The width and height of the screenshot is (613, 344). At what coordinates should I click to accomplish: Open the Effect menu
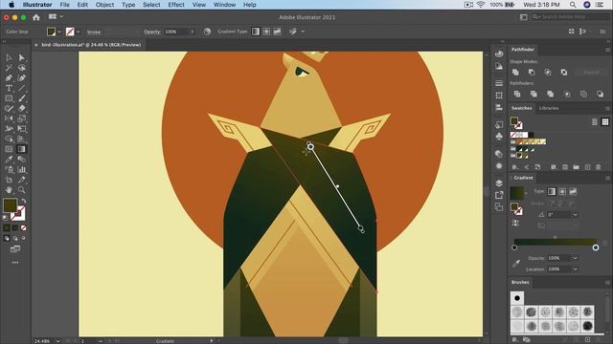point(176,5)
